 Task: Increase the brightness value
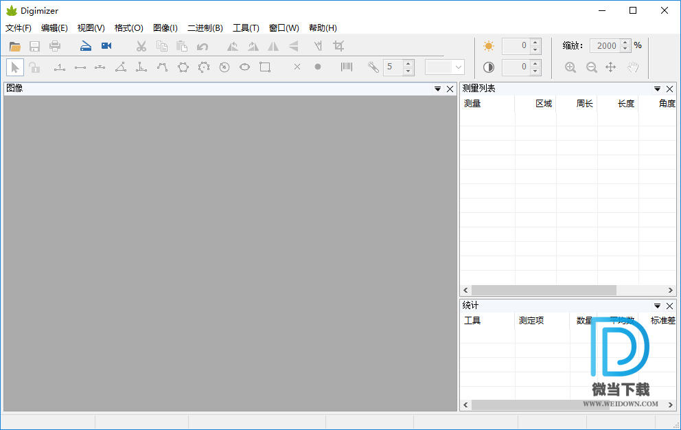535,42
